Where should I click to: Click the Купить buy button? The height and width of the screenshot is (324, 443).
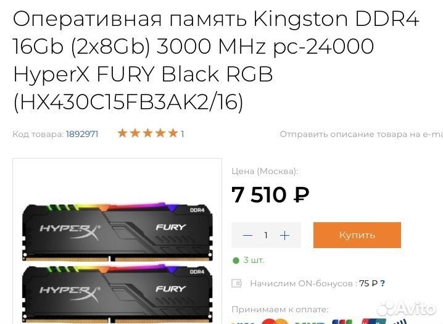[357, 235]
